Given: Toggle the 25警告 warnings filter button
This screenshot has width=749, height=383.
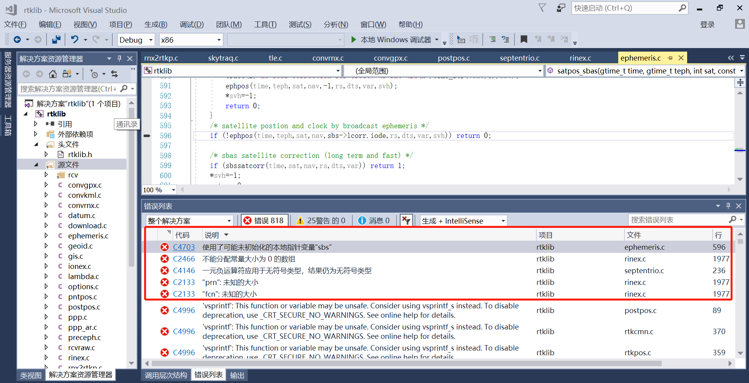Looking at the screenshot, I should coord(321,220).
